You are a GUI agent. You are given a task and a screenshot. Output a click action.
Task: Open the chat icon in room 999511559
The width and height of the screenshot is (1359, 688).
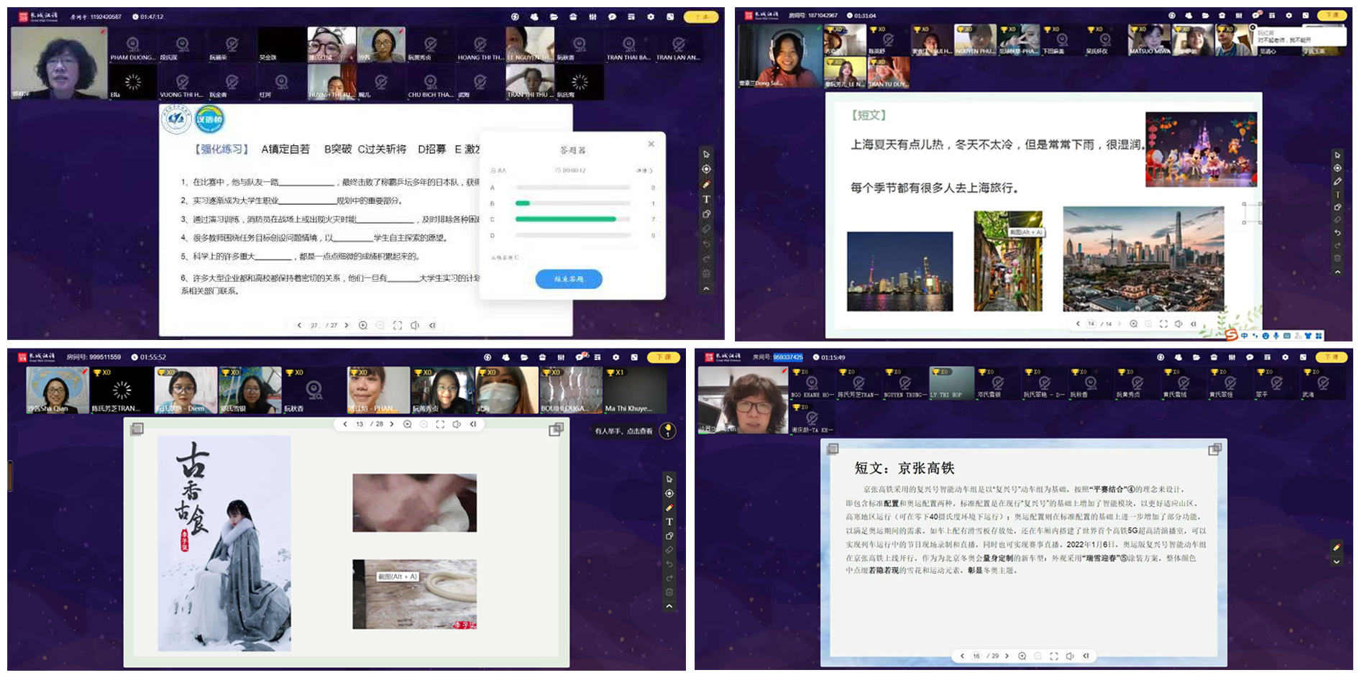point(580,357)
